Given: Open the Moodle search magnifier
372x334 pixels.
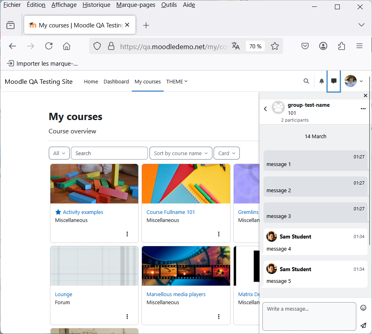Looking at the screenshot, I should (306, 81).
